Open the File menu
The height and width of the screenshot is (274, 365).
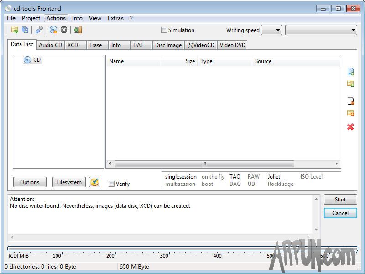(x=11, y=18)
